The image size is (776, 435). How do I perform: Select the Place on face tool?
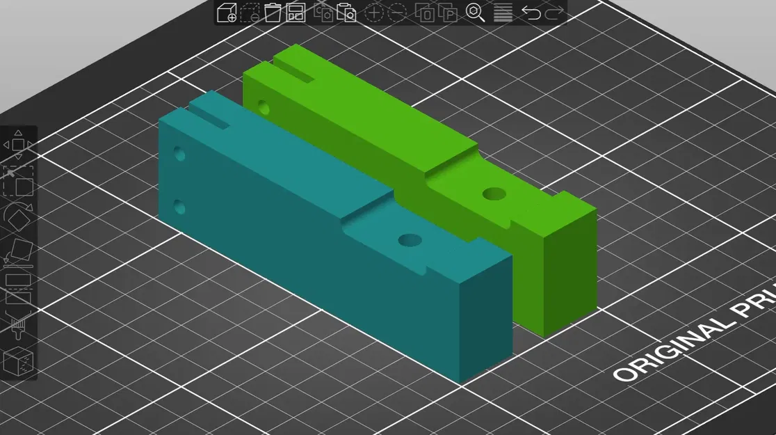click(18, 252)
